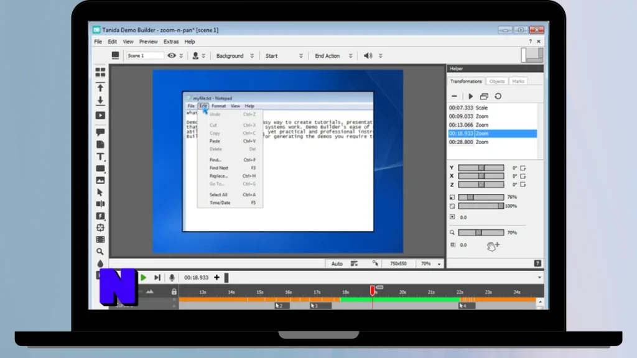The height and width of the screenshot is (358, 637).
Task: Select the 00:07.333 Scale transformation row
Action: (493, 108)
